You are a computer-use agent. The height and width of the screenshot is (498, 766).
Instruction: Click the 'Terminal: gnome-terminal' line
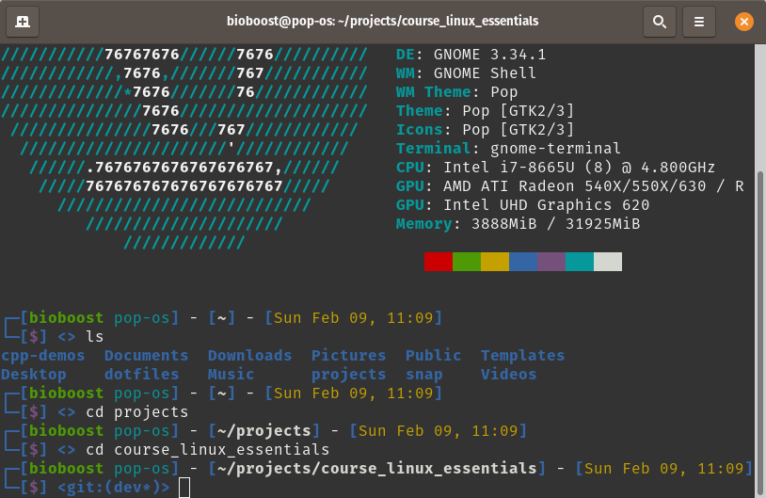coord(508,149)
